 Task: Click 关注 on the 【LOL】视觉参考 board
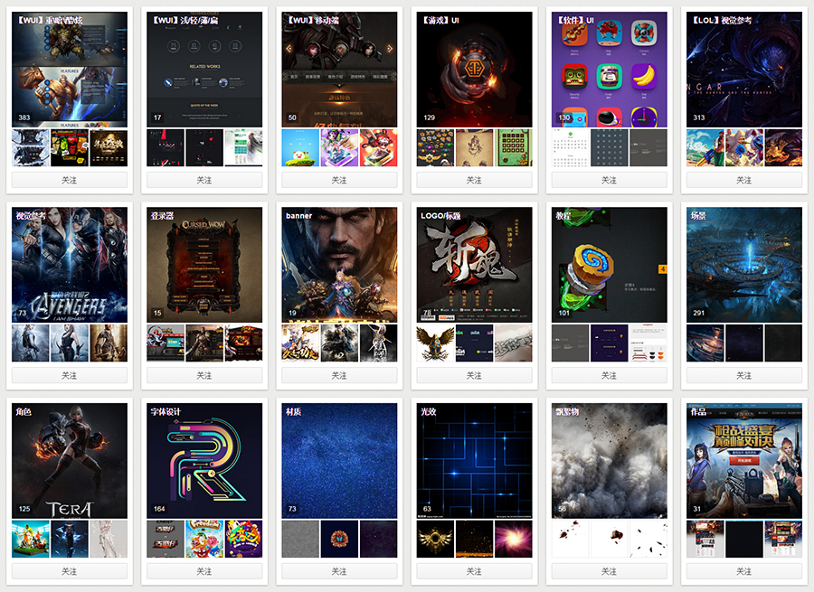744,180
